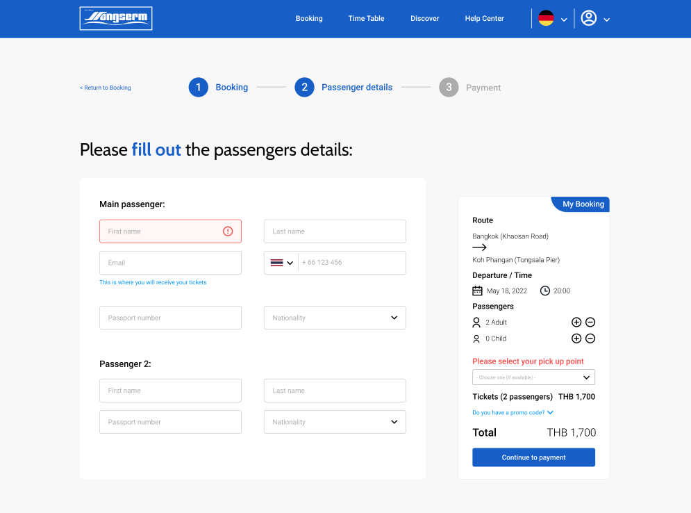Image resolution: width=691 pixels, height=513 pixels.
Task: Click the Songserm logo
Action: (x=116, y=19)
